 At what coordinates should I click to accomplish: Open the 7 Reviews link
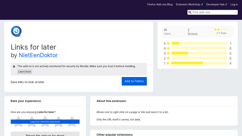192,32
